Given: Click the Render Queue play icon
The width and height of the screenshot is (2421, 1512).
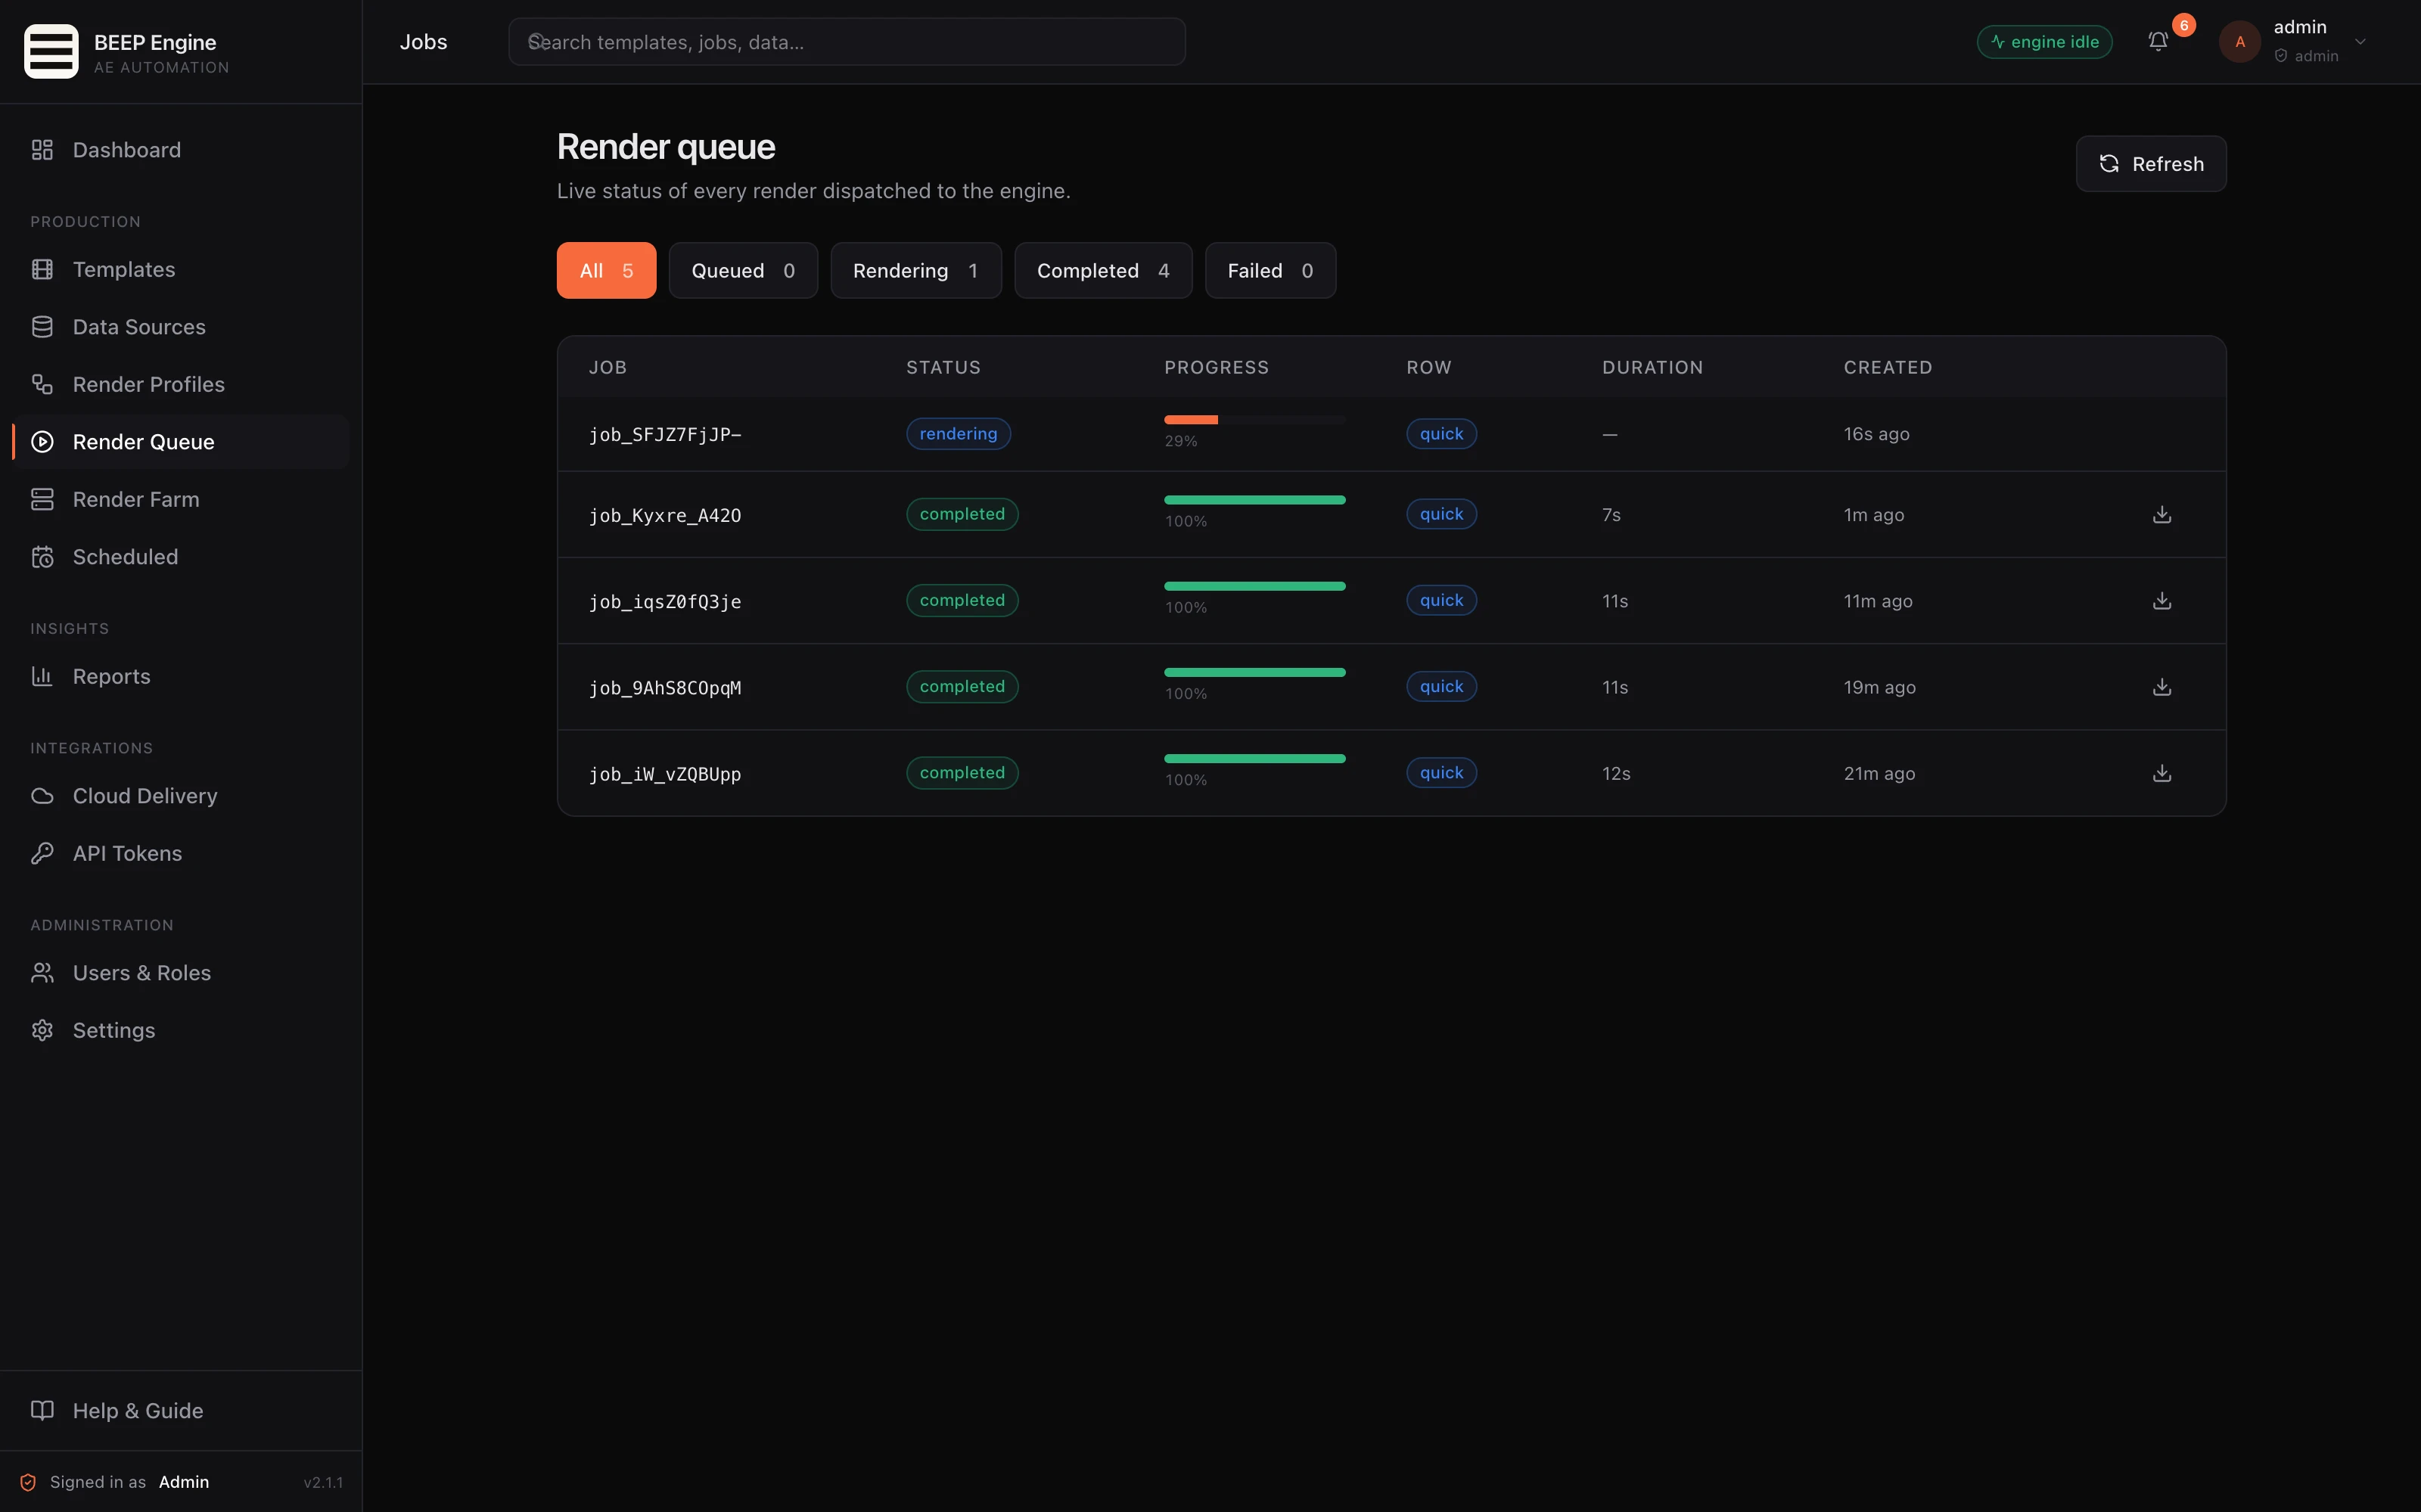Looking at the screenshot, I should (42, 442).
